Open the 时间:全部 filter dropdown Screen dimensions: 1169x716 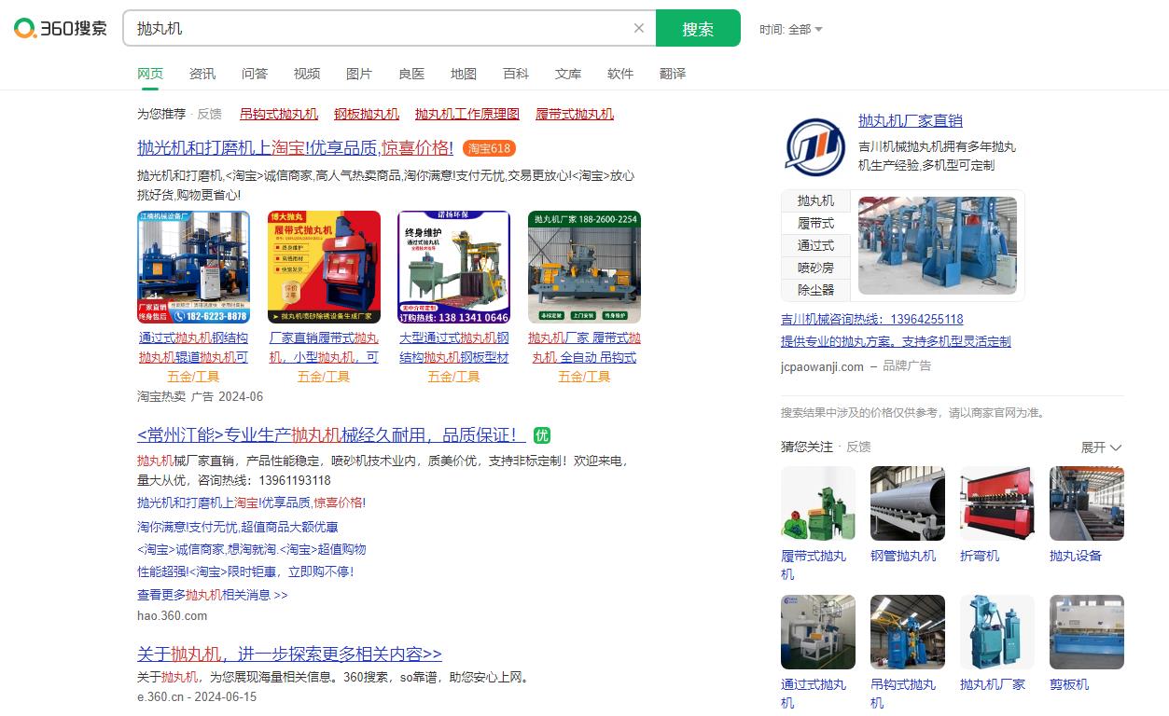point(792,29)
